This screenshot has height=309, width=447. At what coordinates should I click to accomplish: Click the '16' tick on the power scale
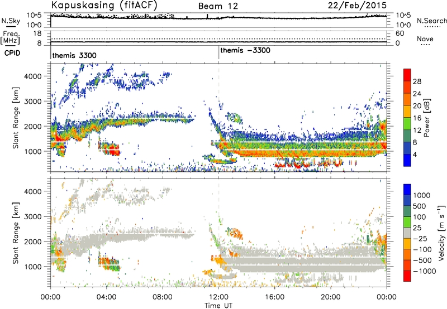tap(417, 118)
